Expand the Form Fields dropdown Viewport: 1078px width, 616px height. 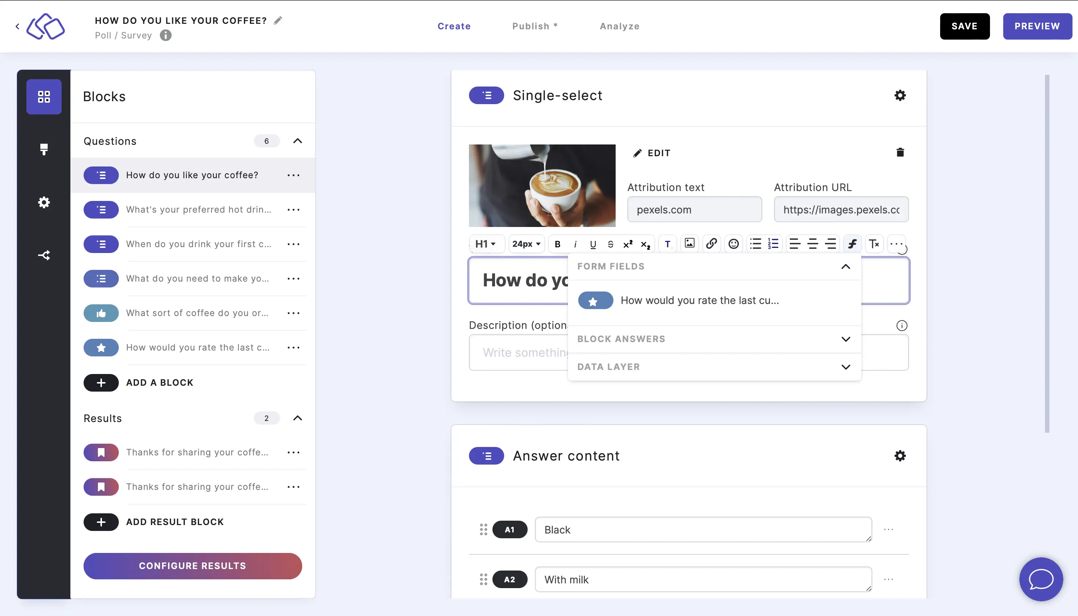pos(846,266)
